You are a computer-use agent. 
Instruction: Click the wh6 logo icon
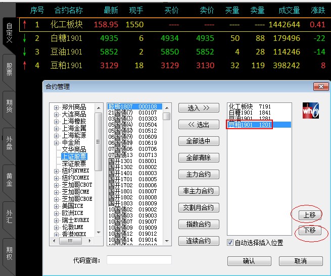click(x=310, y=111)
